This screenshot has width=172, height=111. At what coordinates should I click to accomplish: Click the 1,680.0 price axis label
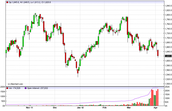coord(168,43)
